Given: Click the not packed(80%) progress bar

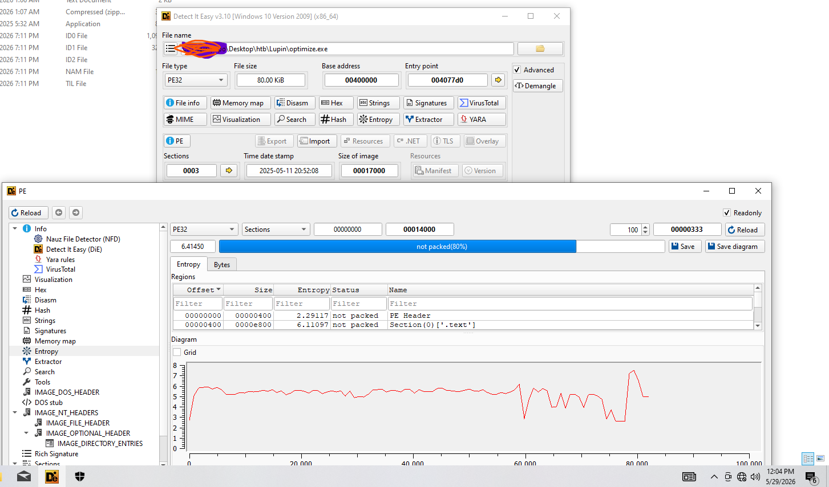Looking at the screenshot, I should click(x=442, y=247).
